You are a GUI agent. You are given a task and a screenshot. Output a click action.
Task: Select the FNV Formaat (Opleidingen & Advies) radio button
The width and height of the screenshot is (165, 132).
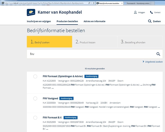[35, 76]
